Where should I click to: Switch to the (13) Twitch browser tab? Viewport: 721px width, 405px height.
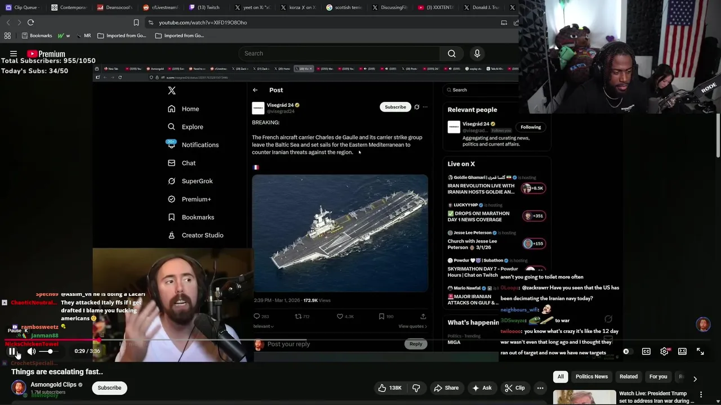click(207, 7)
